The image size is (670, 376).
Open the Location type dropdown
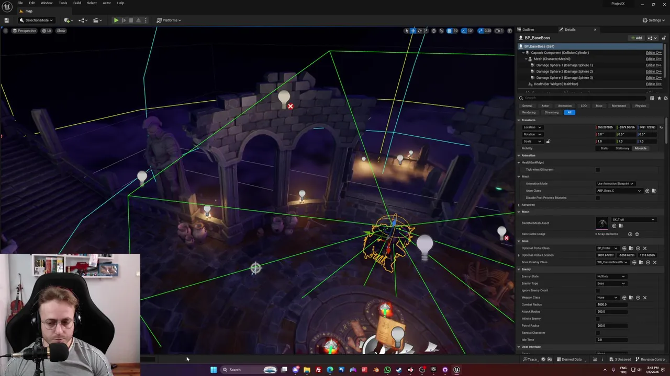pos(532,127)
